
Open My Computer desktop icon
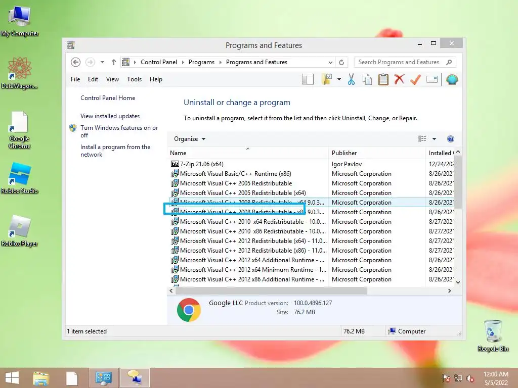tap(20, 21)
